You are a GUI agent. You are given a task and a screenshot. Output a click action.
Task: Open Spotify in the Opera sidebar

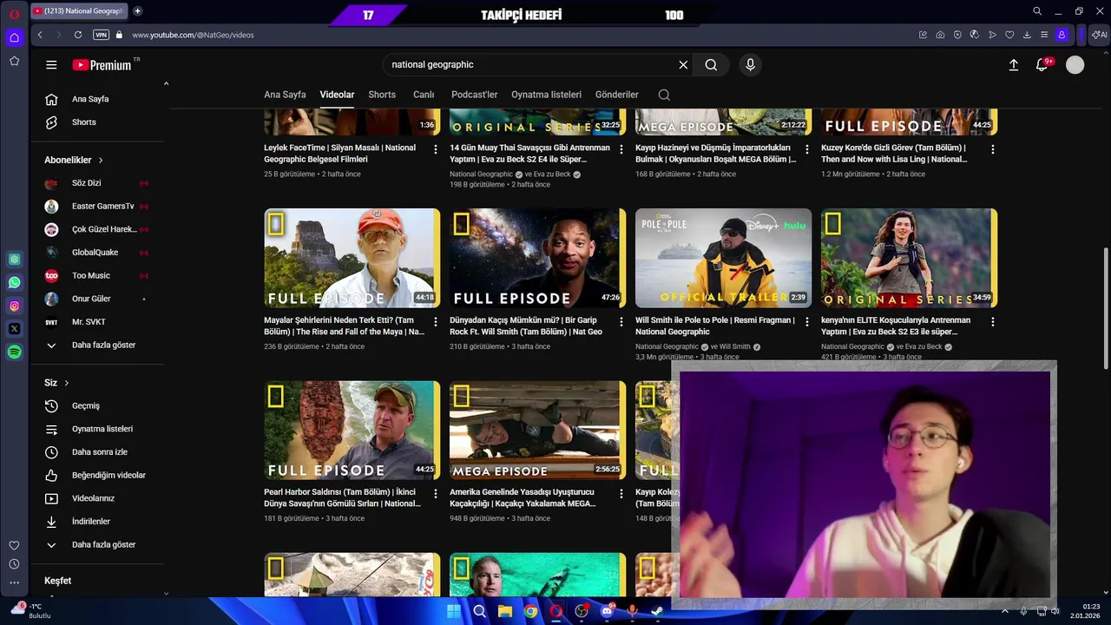pos(14,352)
